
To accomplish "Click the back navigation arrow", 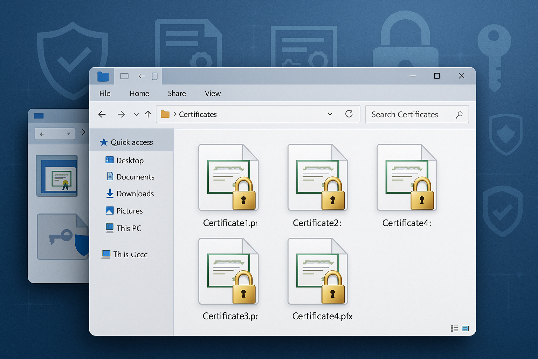I will pyautogui.click(x=102, y=114).
